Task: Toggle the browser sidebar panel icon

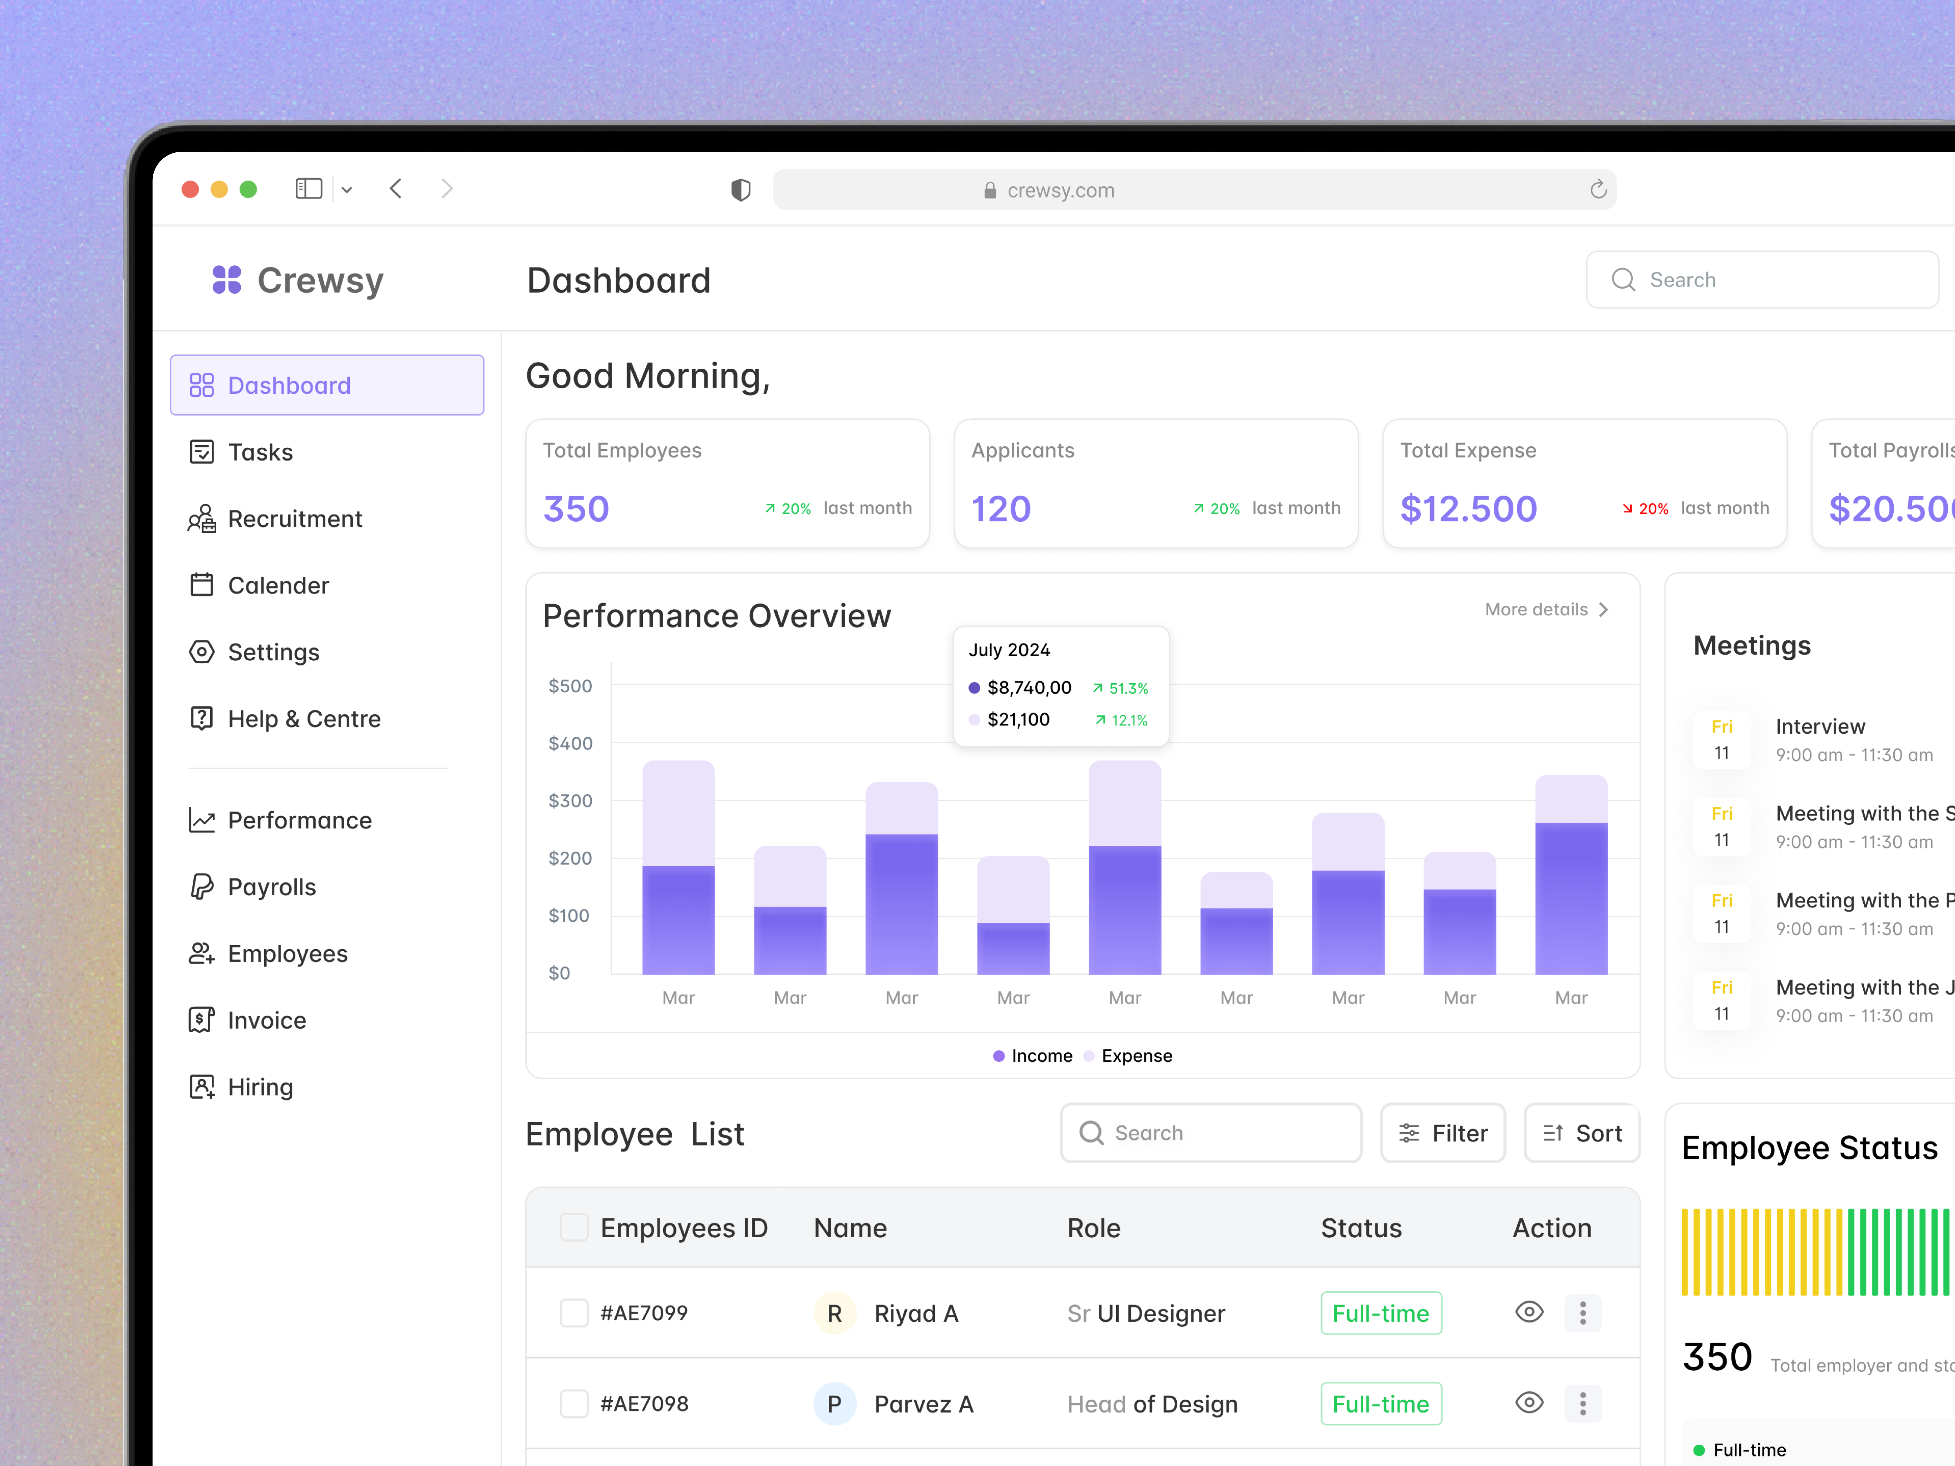Action: [309, 189]
